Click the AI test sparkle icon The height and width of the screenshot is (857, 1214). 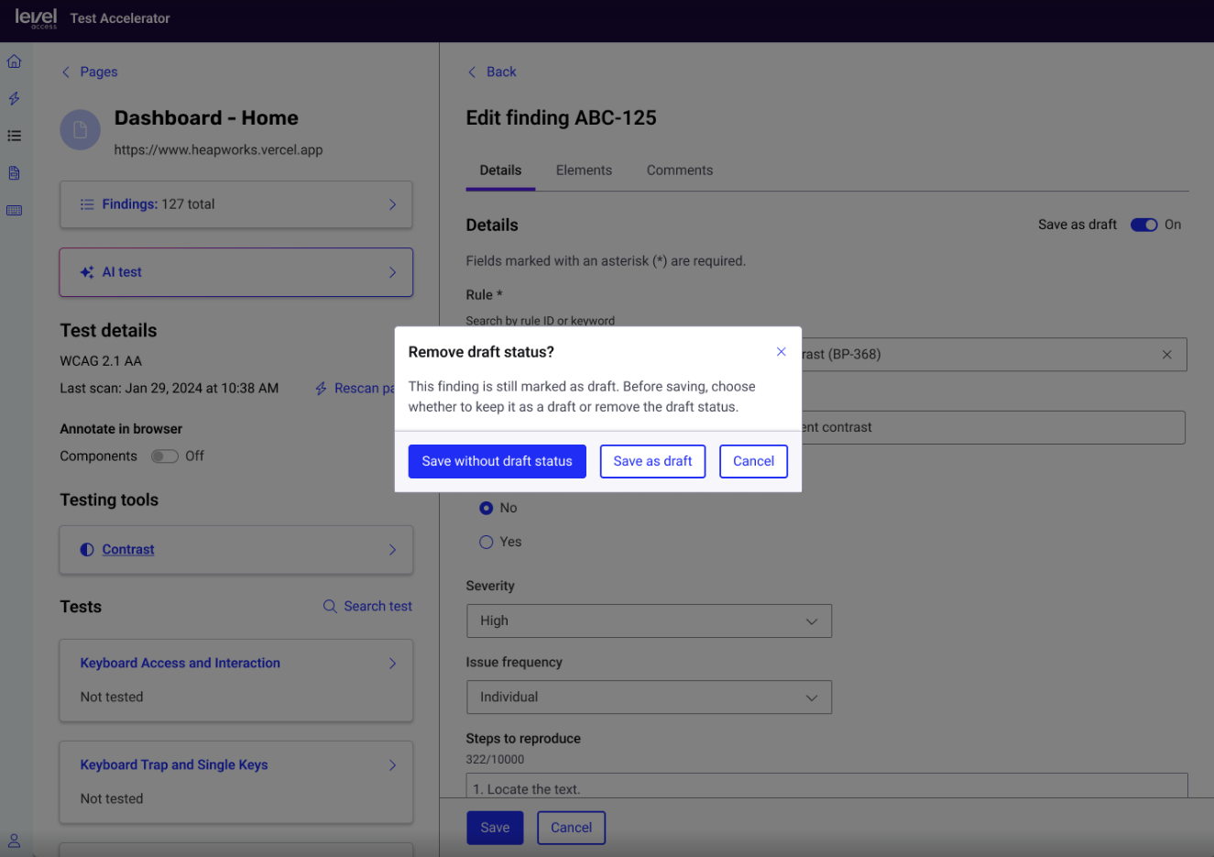[x=87, y=272]
